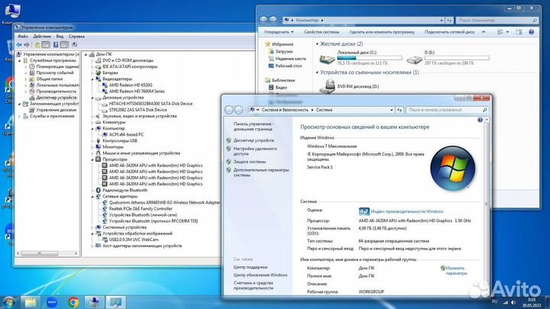Expand Службы и приложения node
Screen dimensions: 550x309
click(x=20, y=116)
